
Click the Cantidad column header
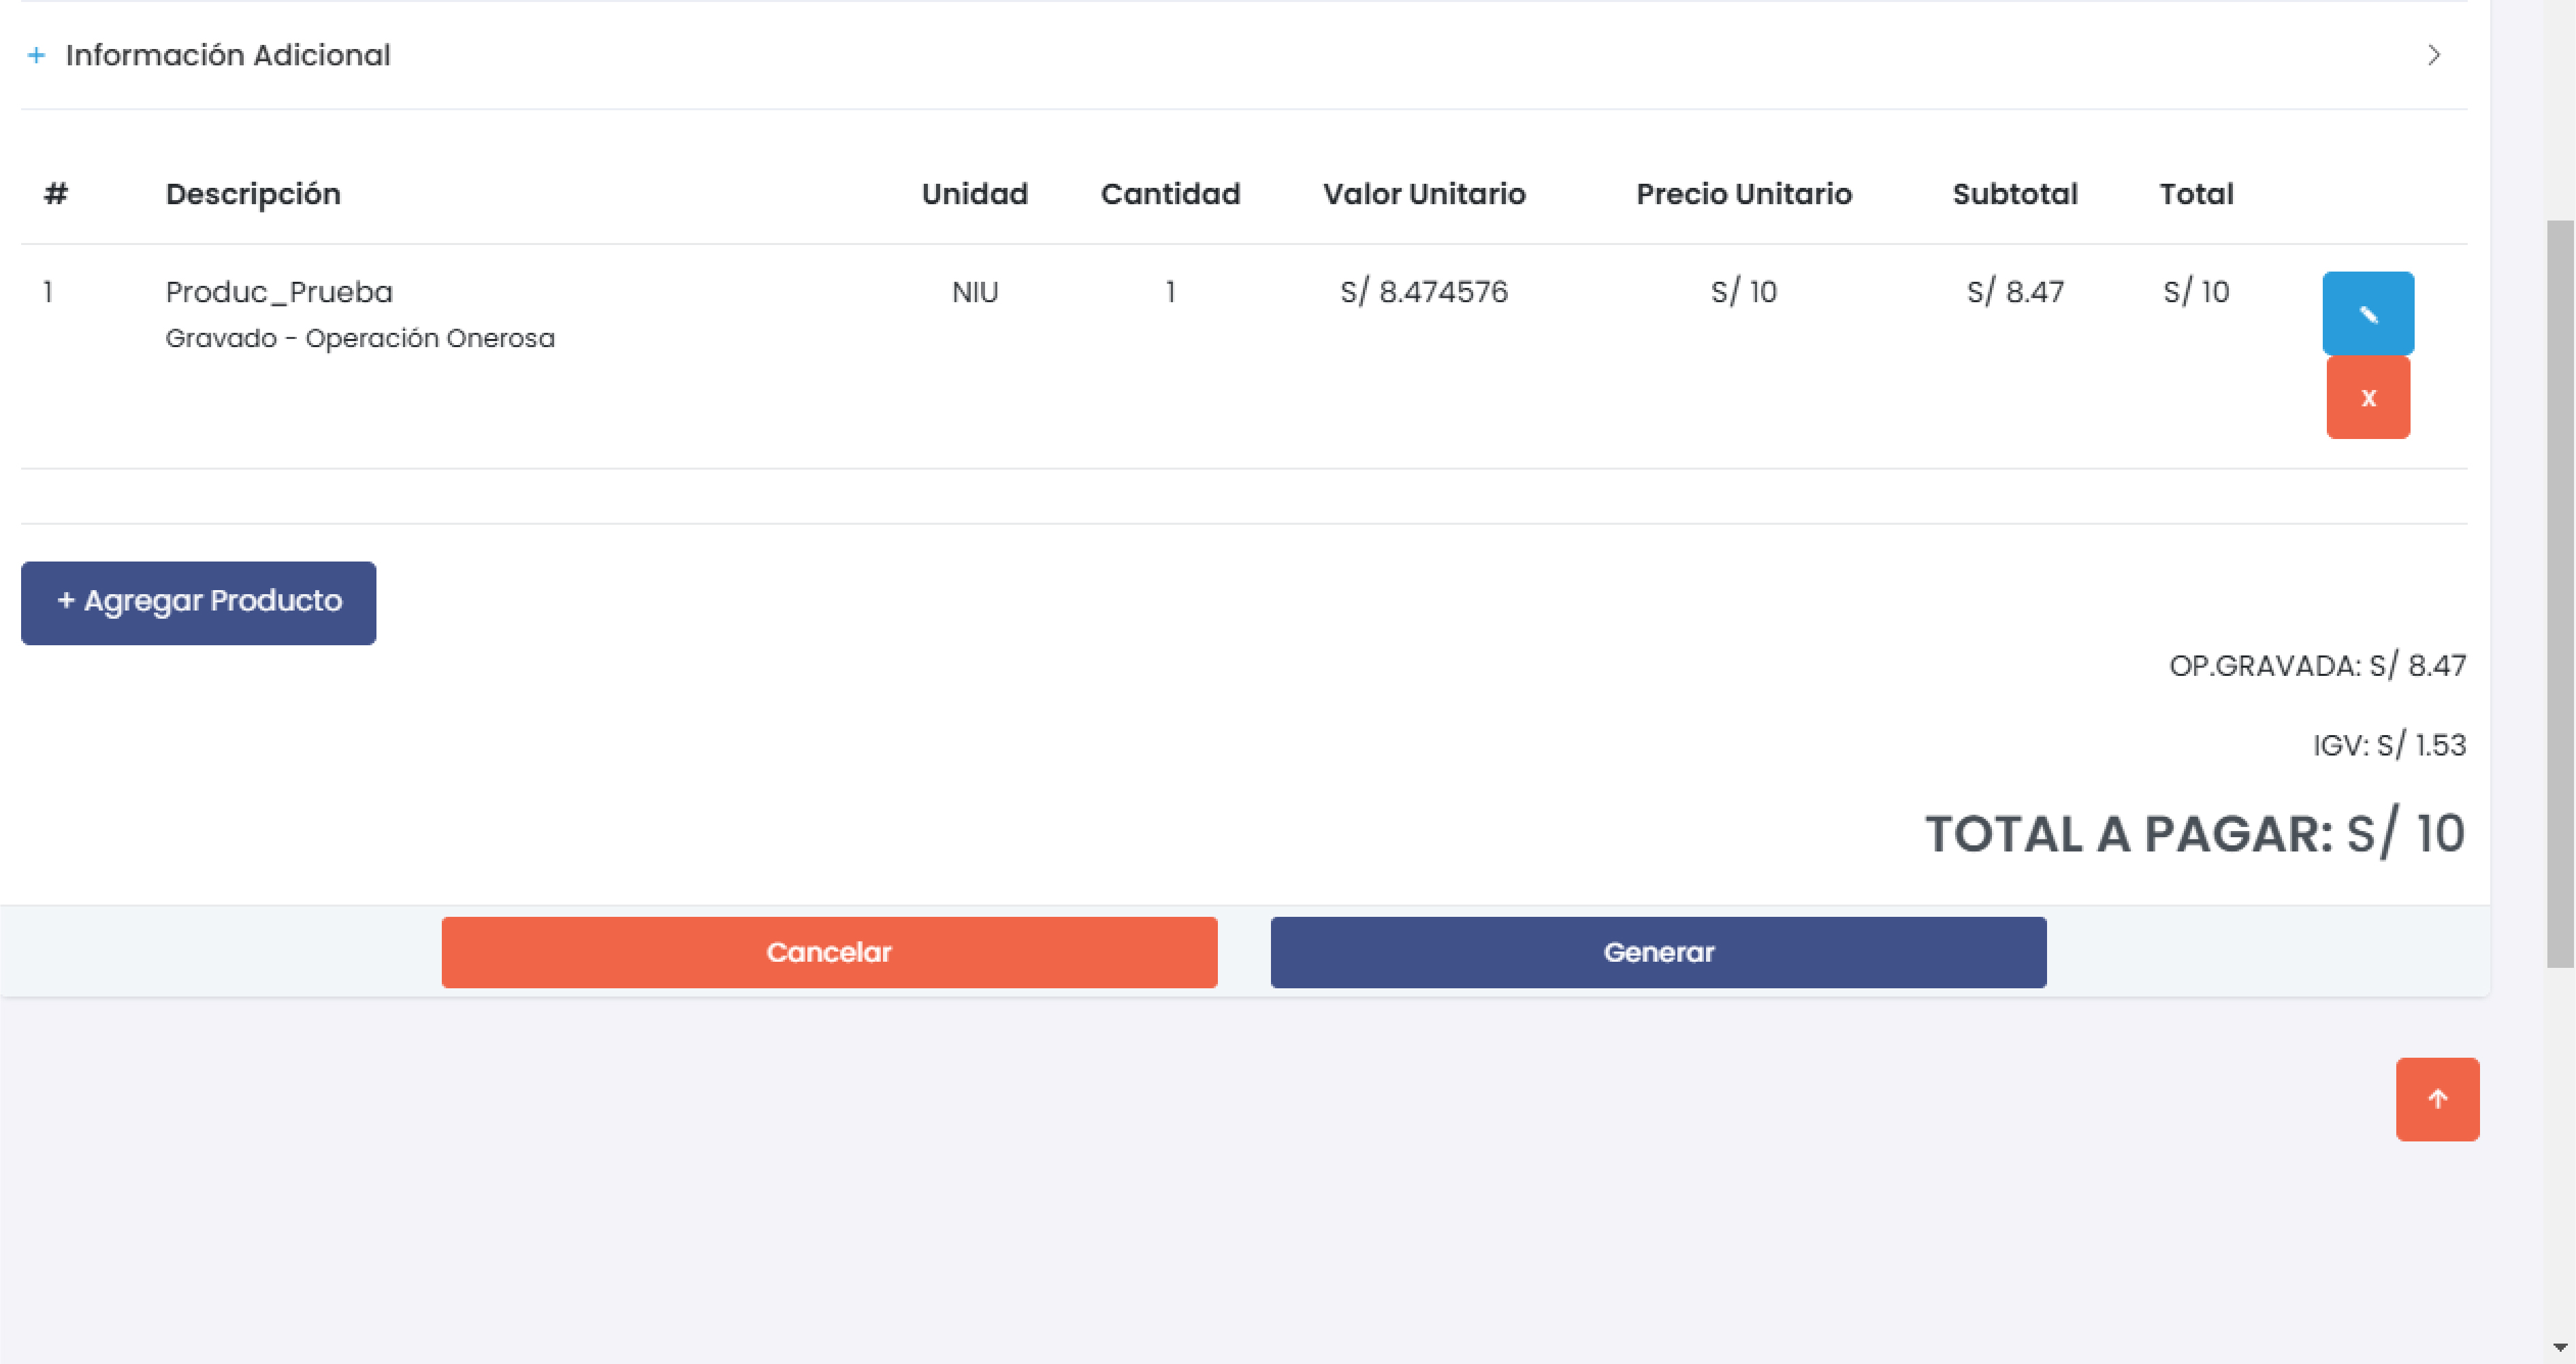[1170, 194]
